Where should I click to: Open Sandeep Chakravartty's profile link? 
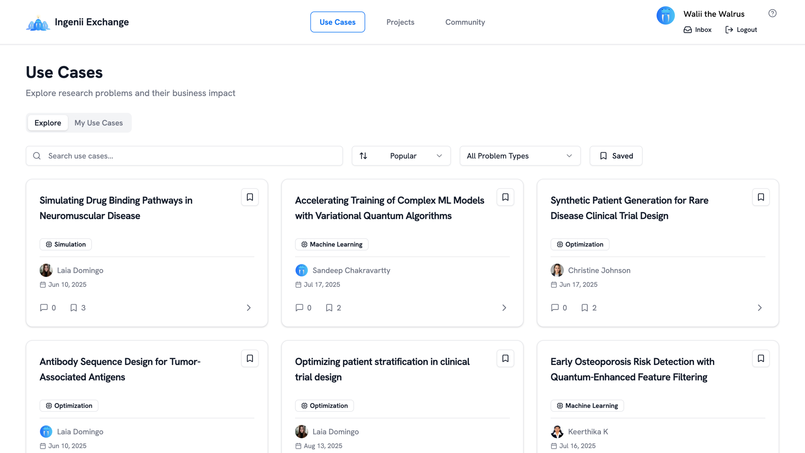point(351,270)
